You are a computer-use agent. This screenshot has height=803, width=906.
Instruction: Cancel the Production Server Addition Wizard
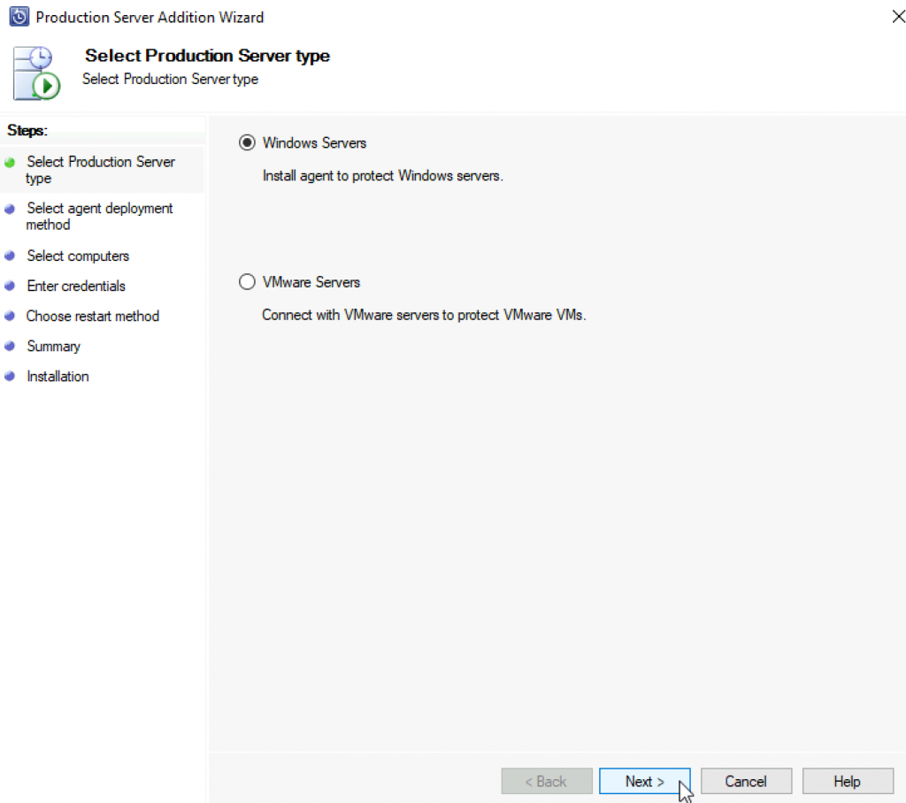746,781
